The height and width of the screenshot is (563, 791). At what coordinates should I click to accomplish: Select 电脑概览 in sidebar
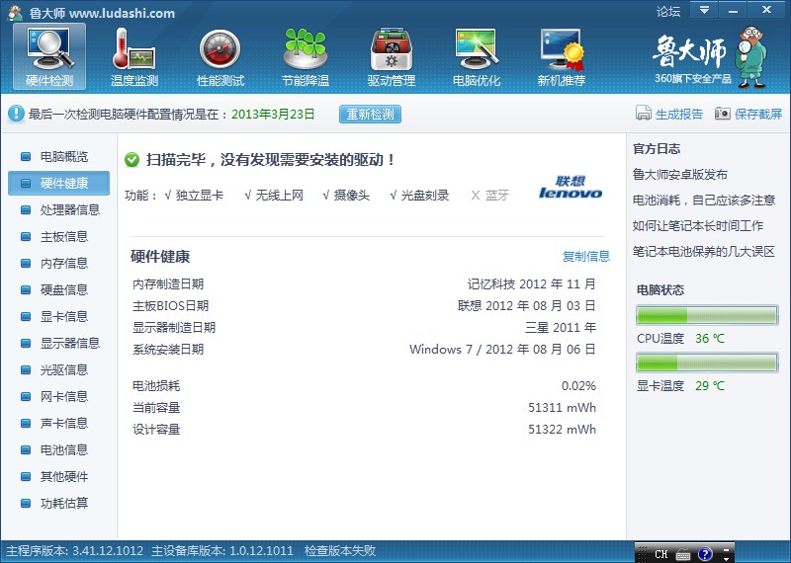pos(58,157)
